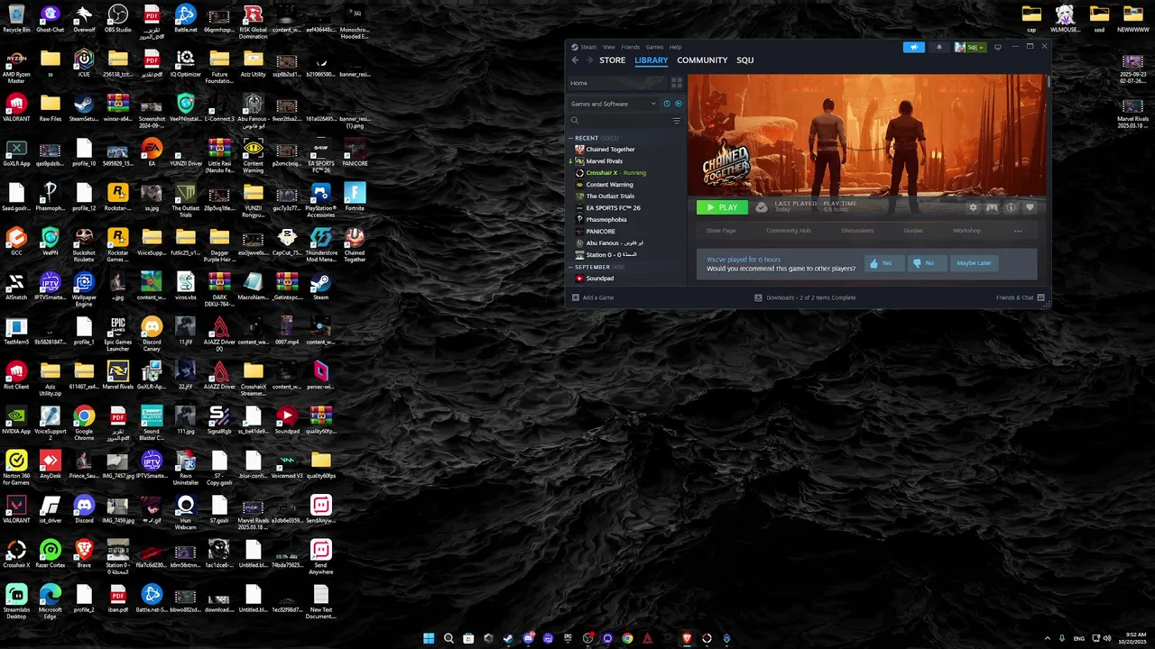Go forward with Steam's forward arrow
The width and height of the screenshot is (1155, 649).
pos(590,60)
